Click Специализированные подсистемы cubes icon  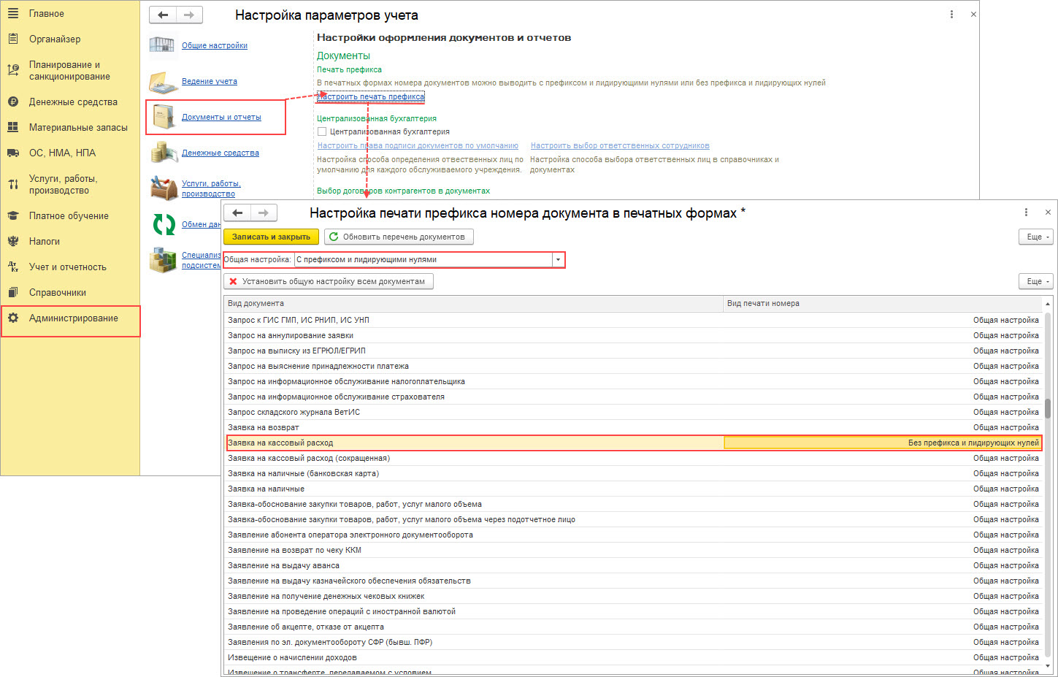point(164,260)
